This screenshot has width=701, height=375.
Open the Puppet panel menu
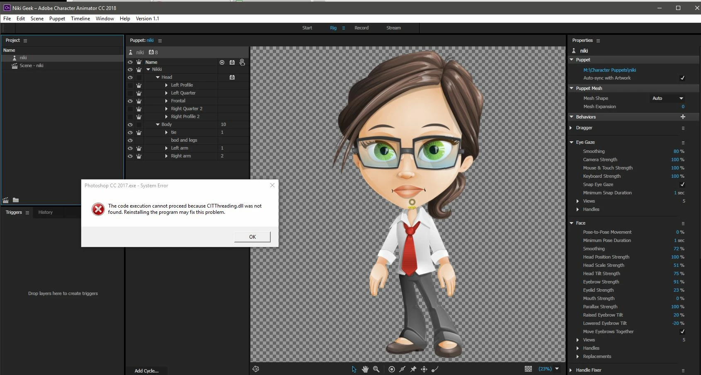click(160, 41)
